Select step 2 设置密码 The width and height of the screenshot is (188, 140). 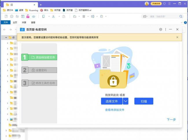point(39,70)
